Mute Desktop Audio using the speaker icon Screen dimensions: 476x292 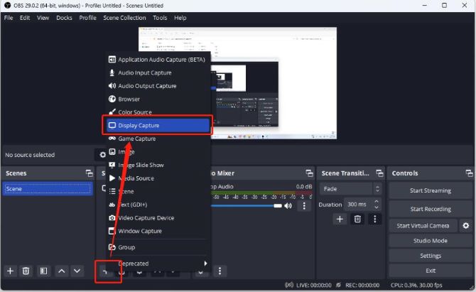[288, 205]
